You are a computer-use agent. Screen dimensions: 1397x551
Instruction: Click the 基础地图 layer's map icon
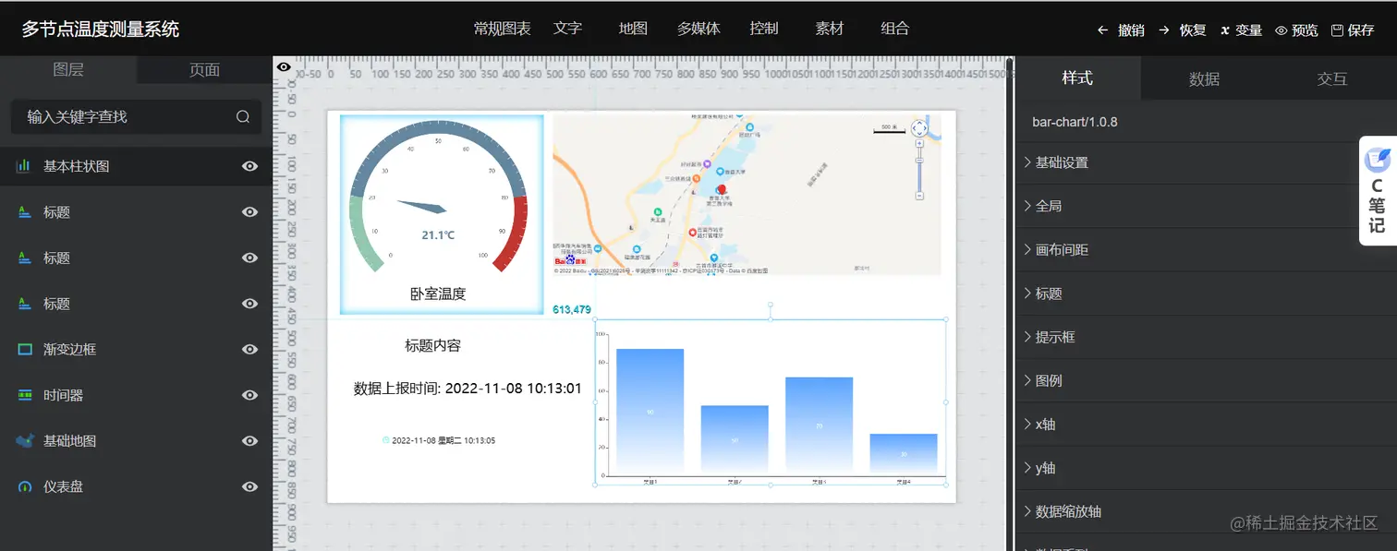tap(24, 441)
